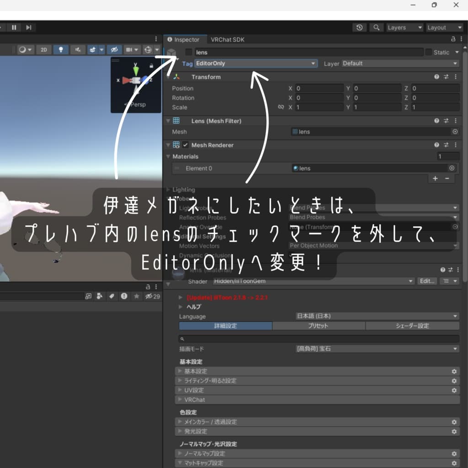Toggle scene view lighting in the toolbar

click(61, 50)
